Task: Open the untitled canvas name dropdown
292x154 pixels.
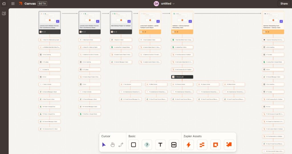Action: point(168,4)
